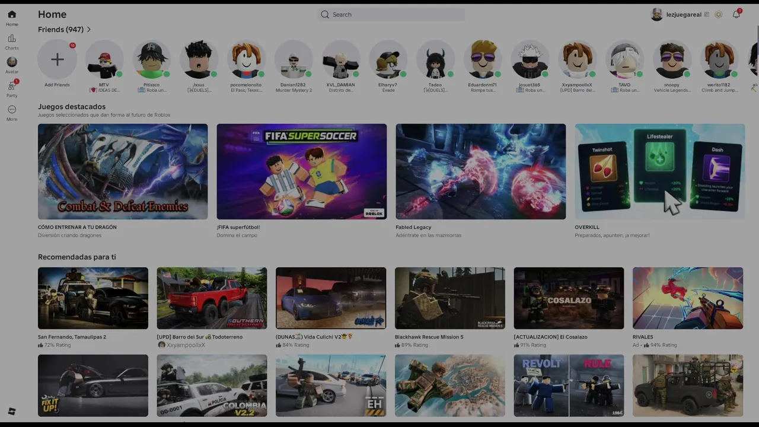Open the lezjuegareal username link
The image size is (759, 427).
[684, 15]
